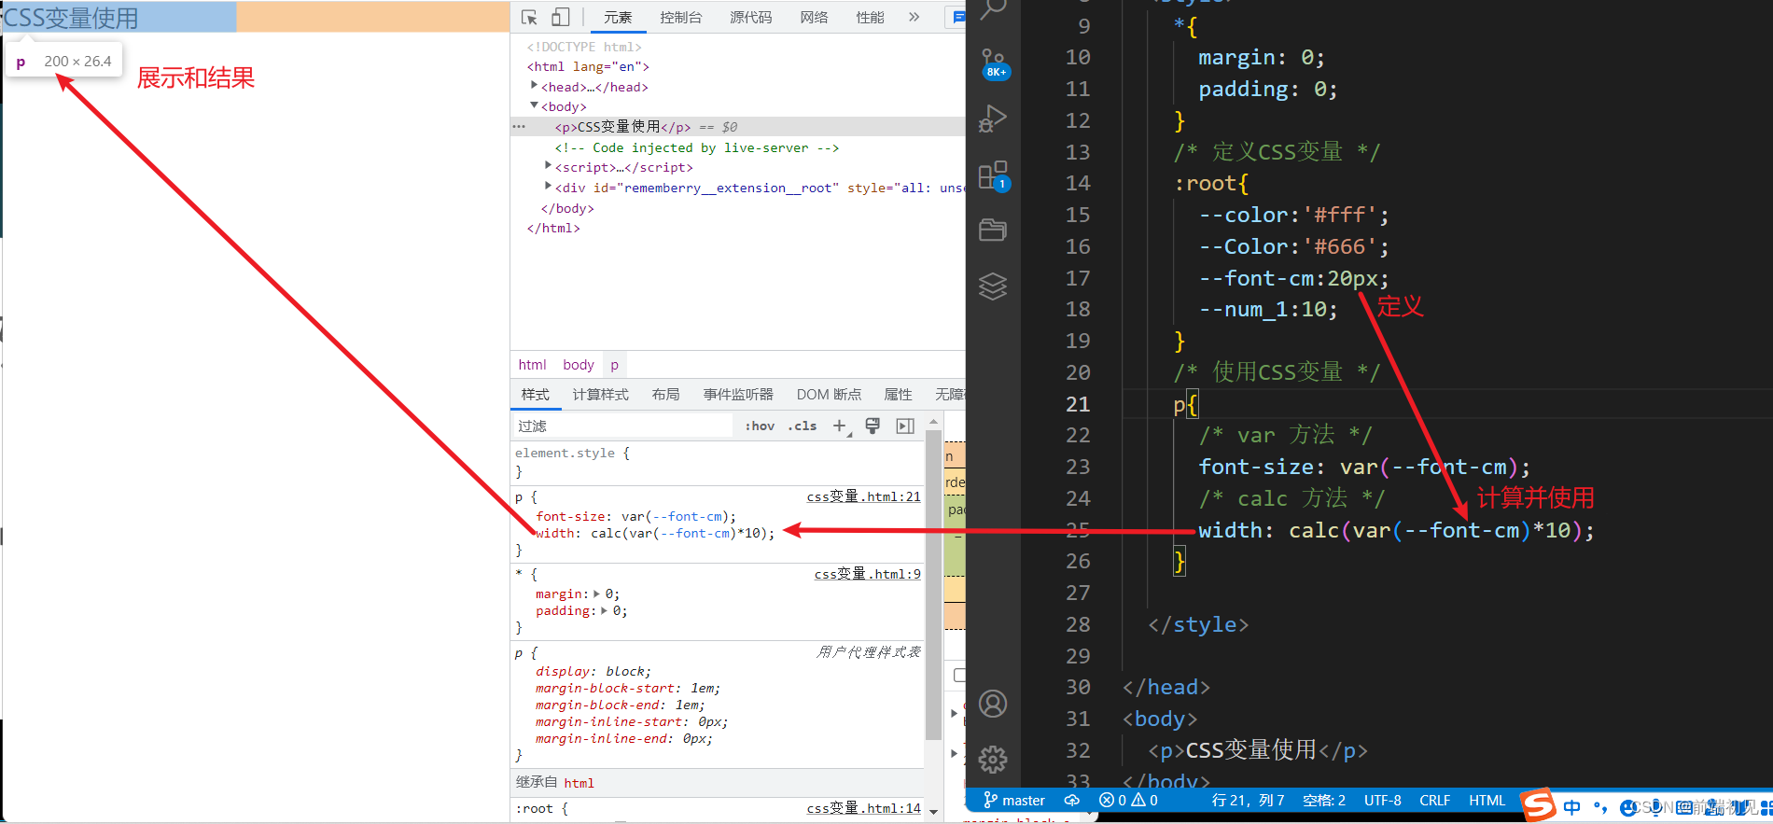Viewport: 1773px width, 824px height.
Task: Click element.style rule block
Action: (717, 462)
